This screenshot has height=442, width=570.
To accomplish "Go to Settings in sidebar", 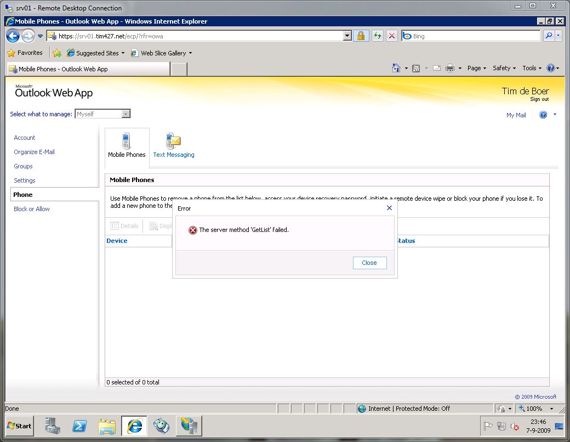I will click(24, 180).
